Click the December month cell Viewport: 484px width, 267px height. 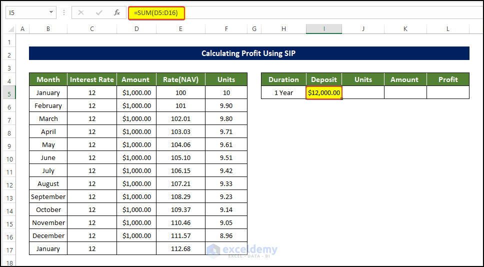click(x=48, y=235)
